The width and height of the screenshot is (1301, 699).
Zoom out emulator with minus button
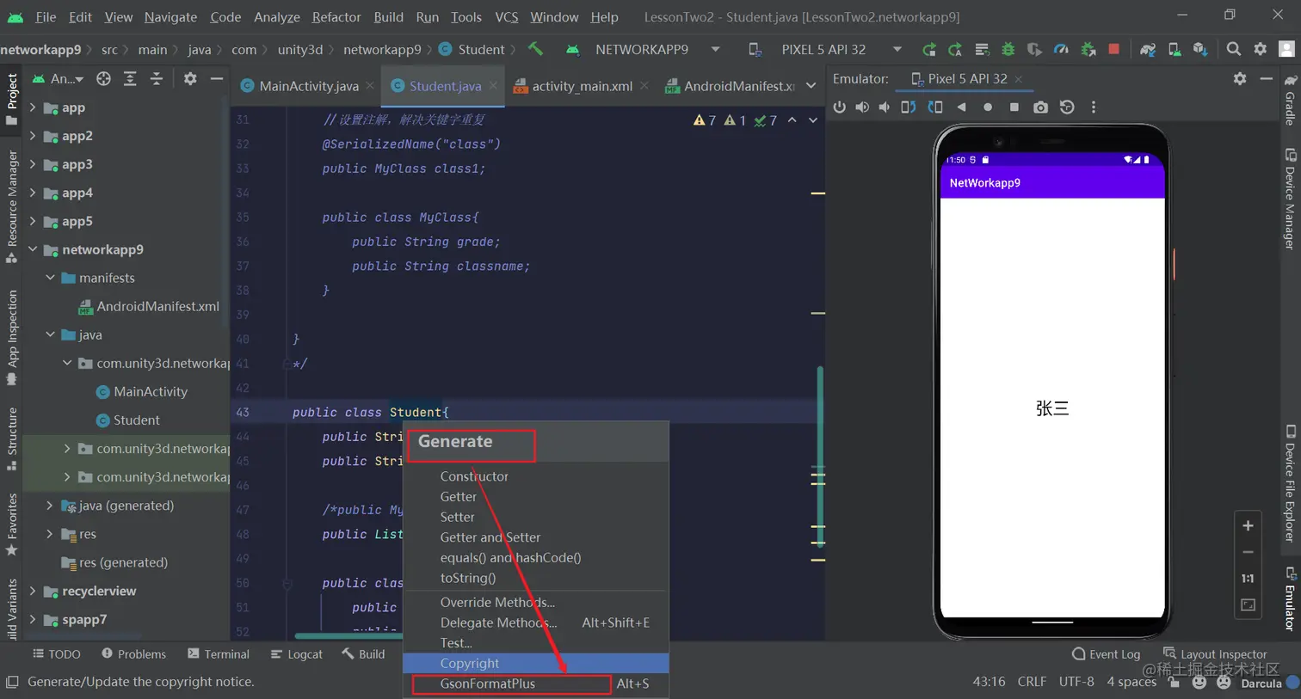1248,552
